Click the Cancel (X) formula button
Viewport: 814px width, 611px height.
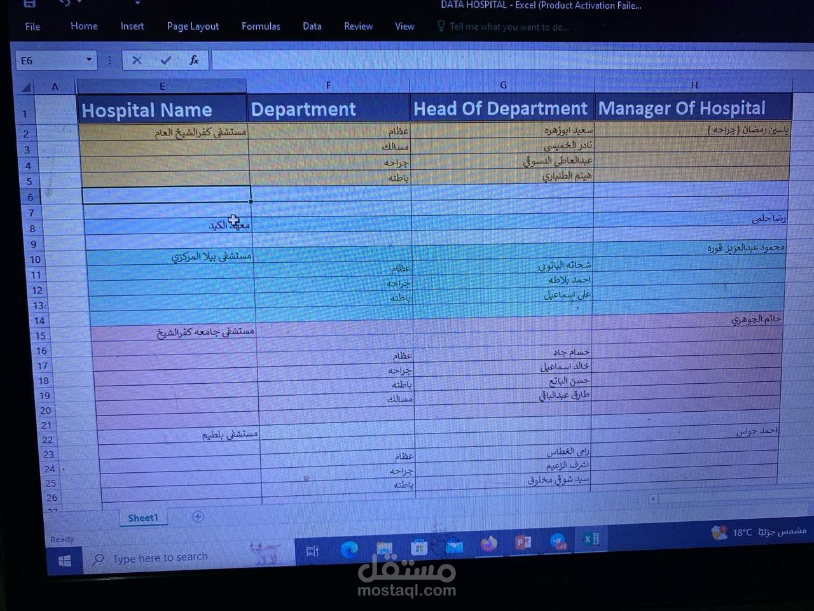pos(137,60)
